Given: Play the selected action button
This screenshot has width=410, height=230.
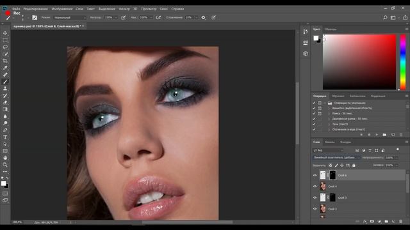Looking at the screenshot, I should (377, 135).
